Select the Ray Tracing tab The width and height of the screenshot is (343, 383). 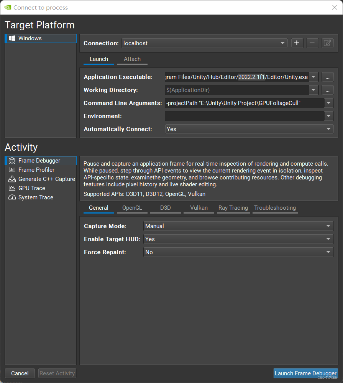tap(233, 208)
